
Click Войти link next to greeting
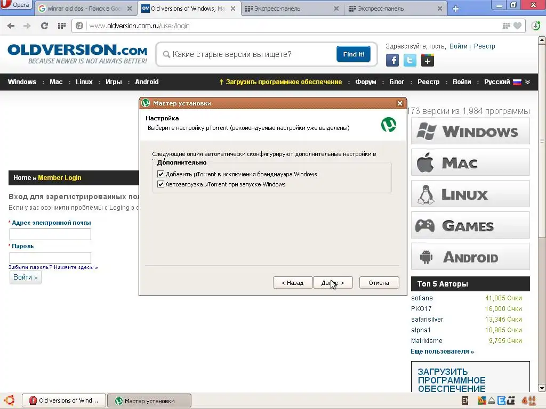(458, 46)
